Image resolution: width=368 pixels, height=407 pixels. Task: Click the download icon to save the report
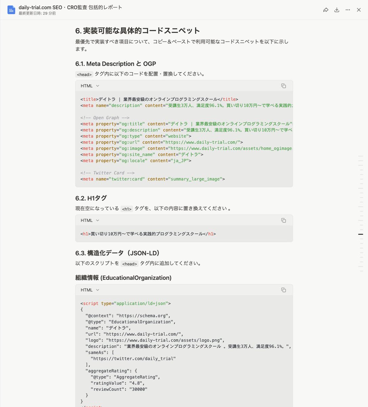click(x=337, y=10)
